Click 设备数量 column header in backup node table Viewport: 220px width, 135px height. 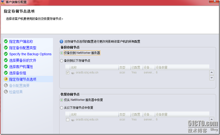click(182, 67)
